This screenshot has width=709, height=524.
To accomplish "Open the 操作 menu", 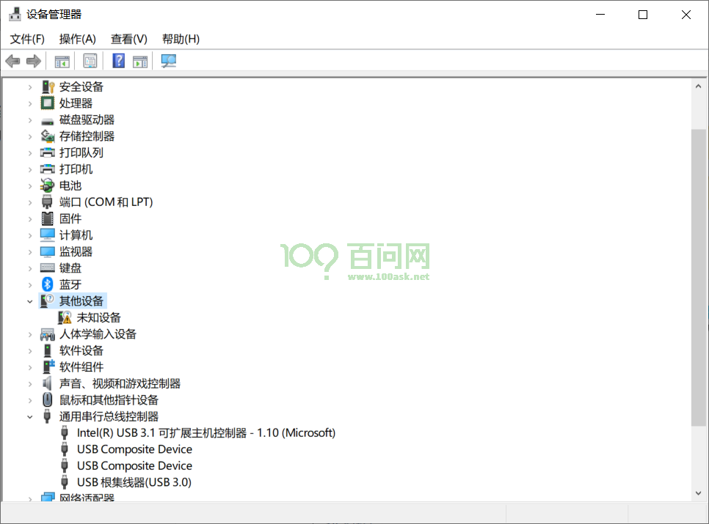I will coord(77,38).
